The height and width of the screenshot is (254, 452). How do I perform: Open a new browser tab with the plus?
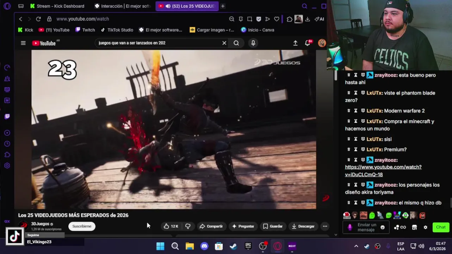(x=223, y=6)
